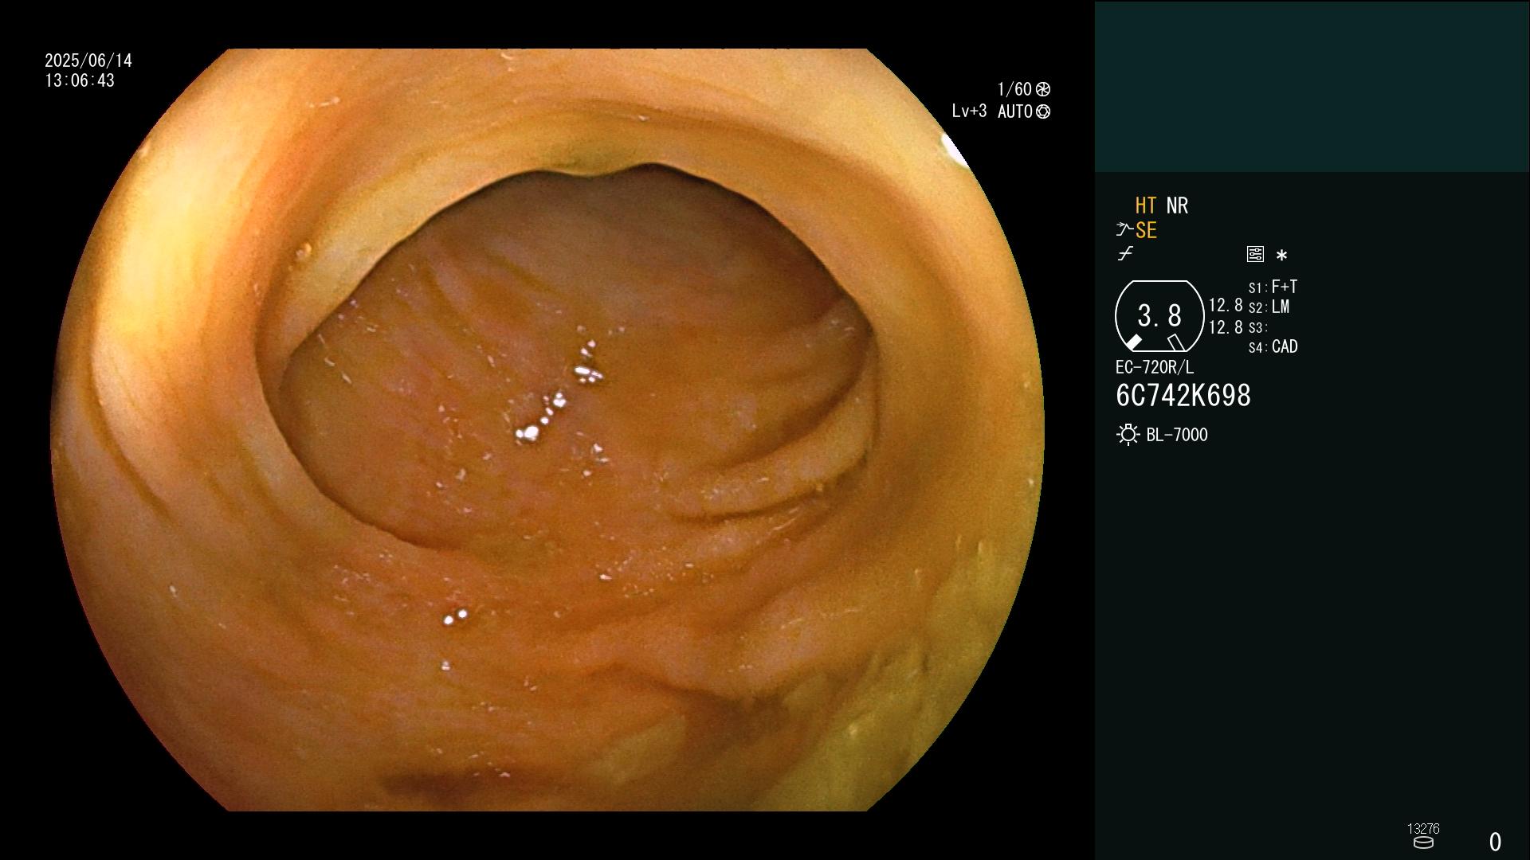Click the structure emphasis icon before SE
This screenshot has width=1530, height=860.
tap(1124, 230)
